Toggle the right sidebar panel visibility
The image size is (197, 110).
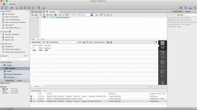194,8
